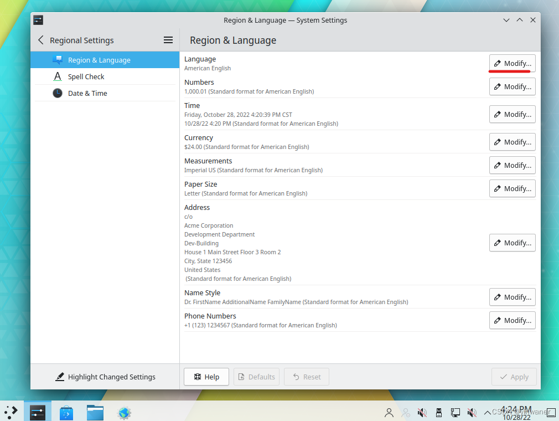
Task: Click the System Settings window icon
Action: tap(38, 20)
